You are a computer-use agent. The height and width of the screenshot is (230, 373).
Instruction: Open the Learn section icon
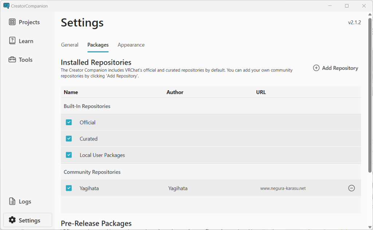12,41
